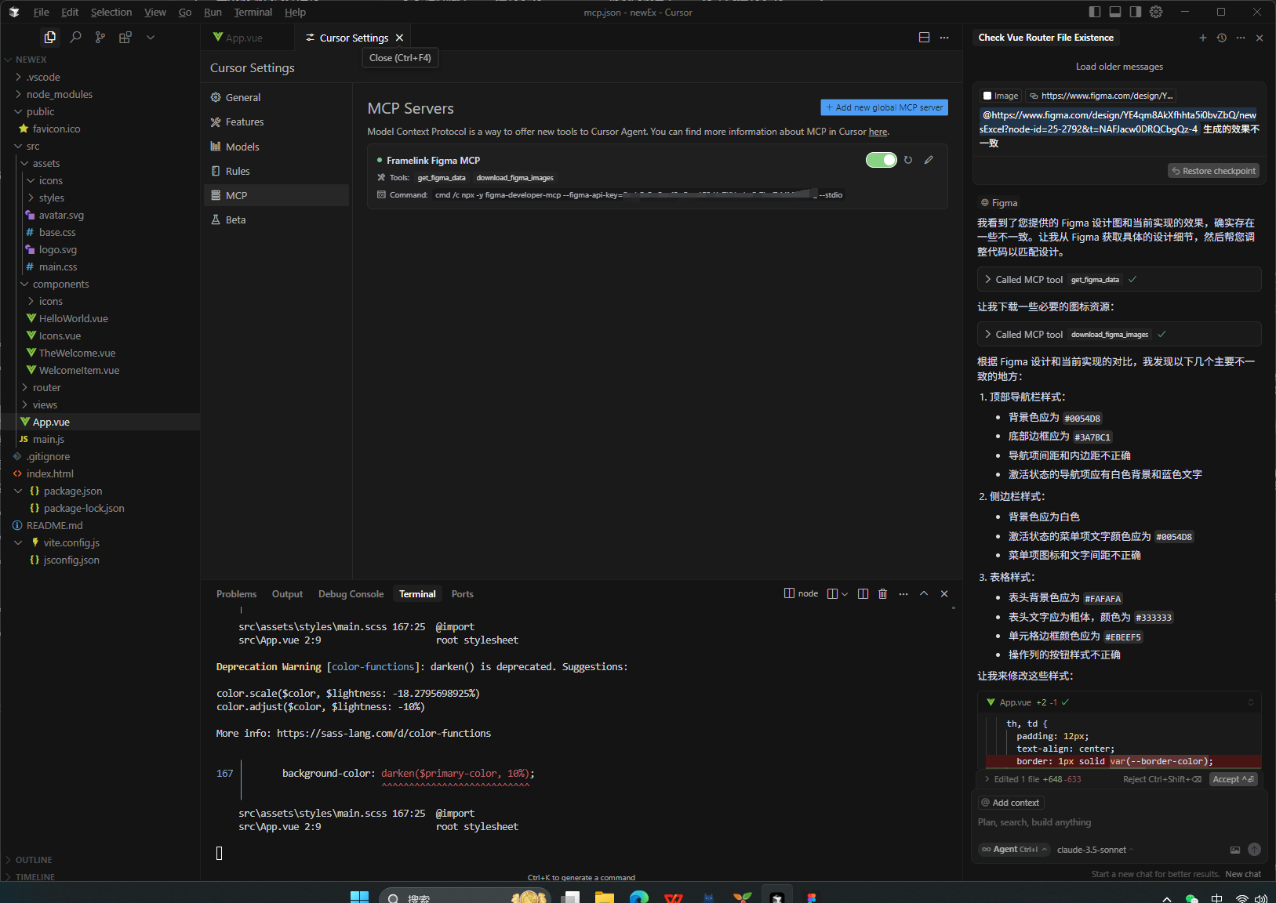Open editor more actions menu
Viewport: 1276px width, 903px height.
(x=944, y=38)
